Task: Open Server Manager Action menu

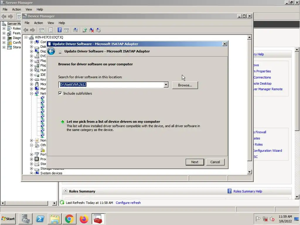Action: tap(16, 9)
